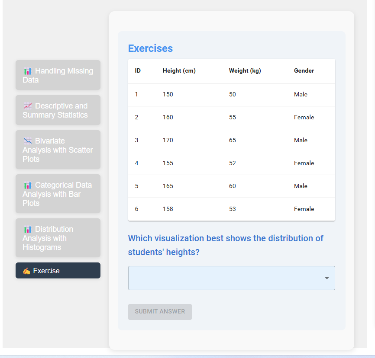The width and height of the screenshot is (375, 358).
Task: Open the Handling Missing Data section
Action: [58, 75]
